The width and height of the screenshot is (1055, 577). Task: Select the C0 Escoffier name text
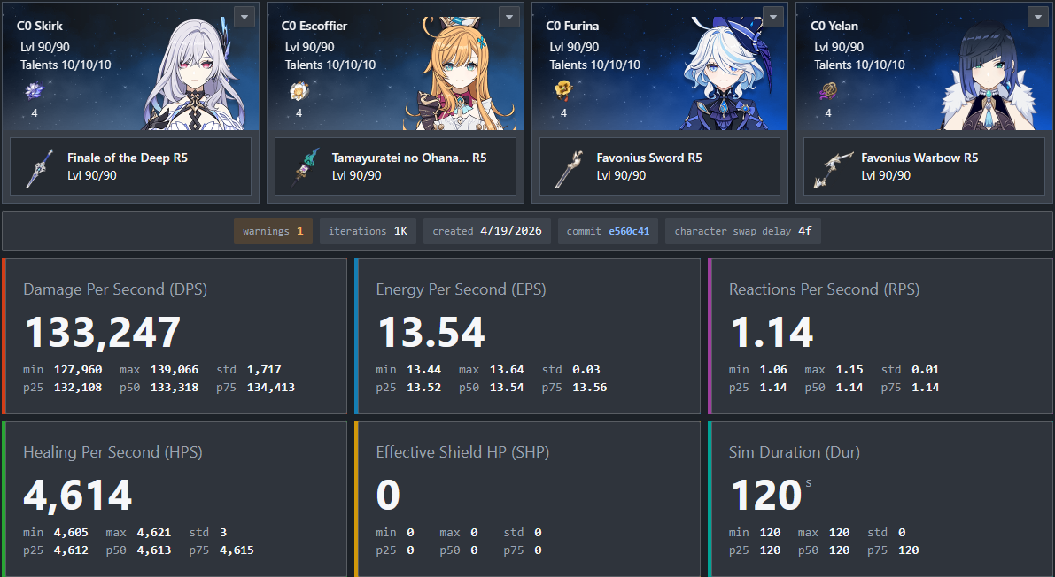pos(314,27)
